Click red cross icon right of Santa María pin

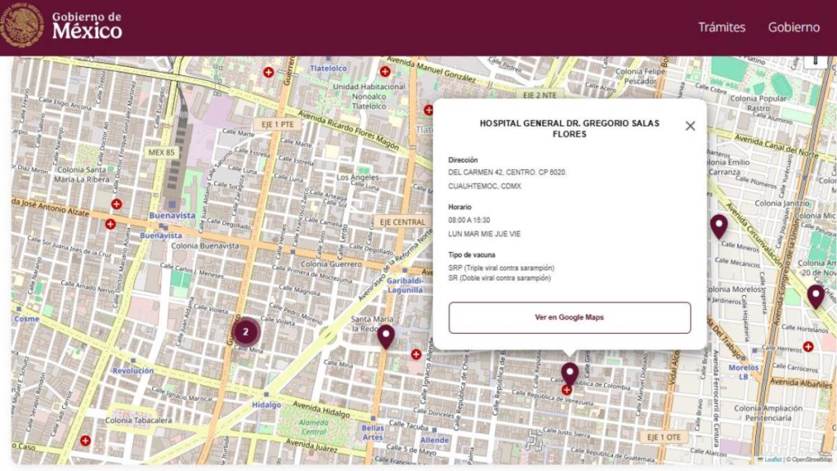click(416, 354)
